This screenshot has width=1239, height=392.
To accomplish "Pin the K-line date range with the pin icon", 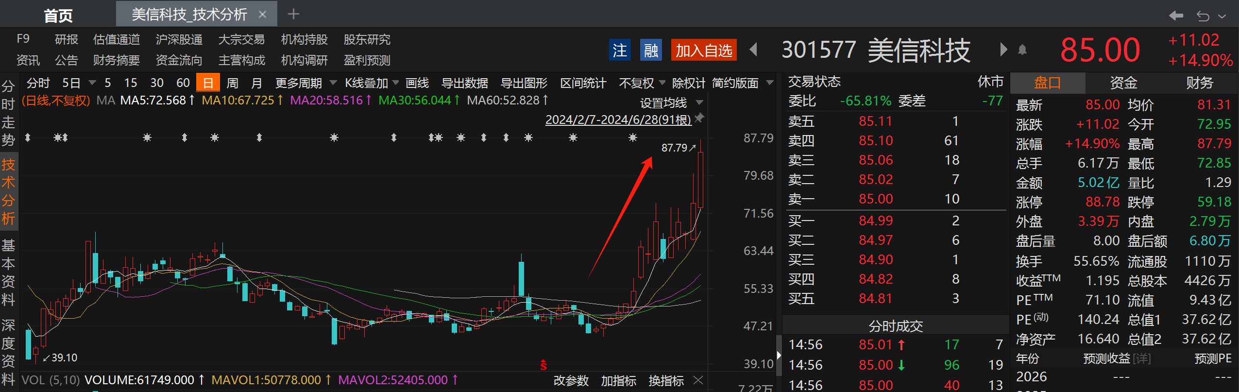I will pos(699,118).
